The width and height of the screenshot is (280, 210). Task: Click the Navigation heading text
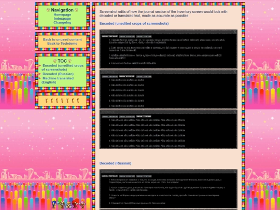(x=62, y=10)
